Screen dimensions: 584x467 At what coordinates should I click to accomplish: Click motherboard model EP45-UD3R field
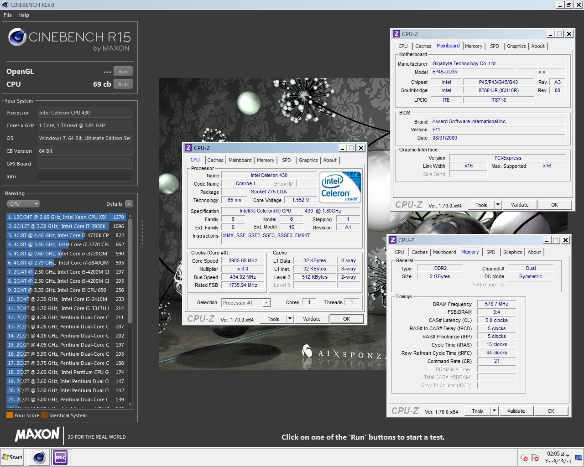(474, 72)
